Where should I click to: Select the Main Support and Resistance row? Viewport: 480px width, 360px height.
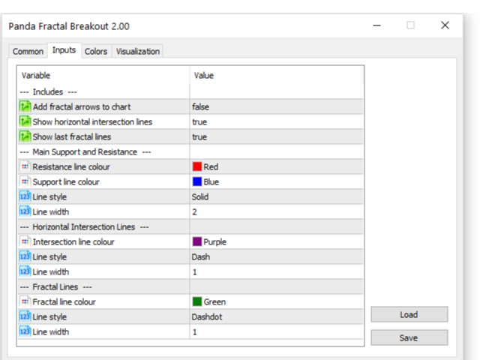tap(190, 151)
